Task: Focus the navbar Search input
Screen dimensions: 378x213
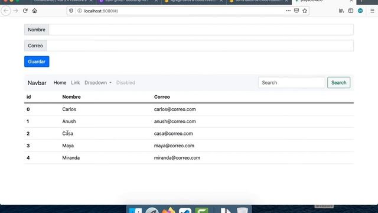Action: click(292, 83)
